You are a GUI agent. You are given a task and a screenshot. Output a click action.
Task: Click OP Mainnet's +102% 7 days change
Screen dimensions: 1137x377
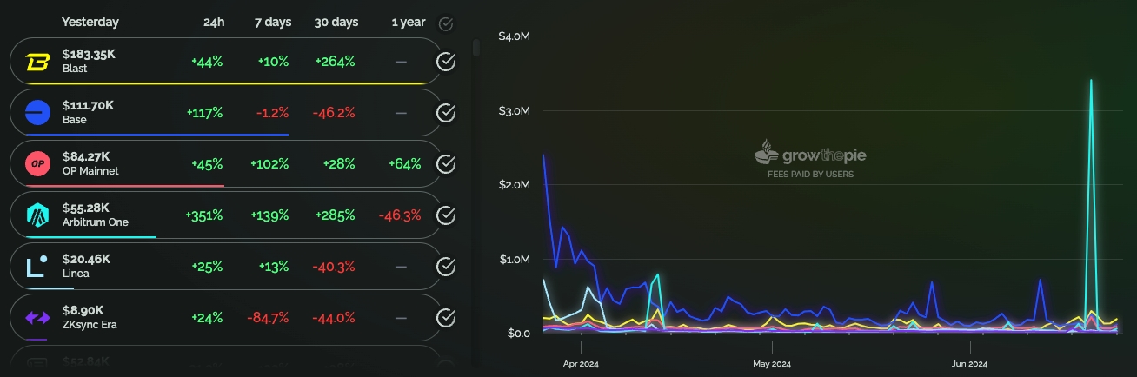click(269, 164)
